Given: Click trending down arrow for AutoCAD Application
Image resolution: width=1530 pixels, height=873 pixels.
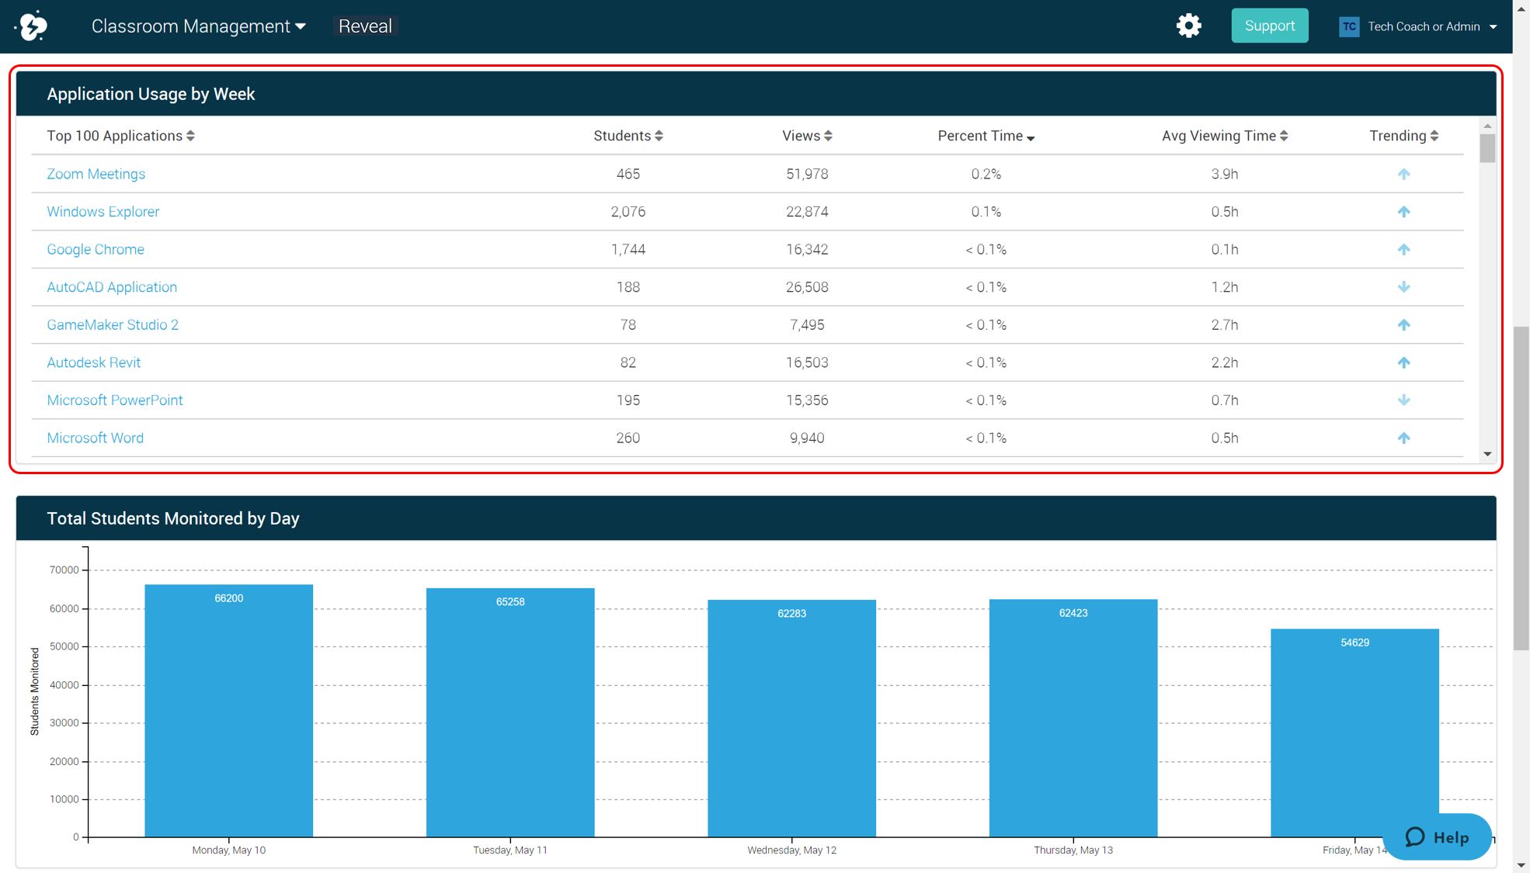Looking at the screenshot, I should [x=1403, y=287].
